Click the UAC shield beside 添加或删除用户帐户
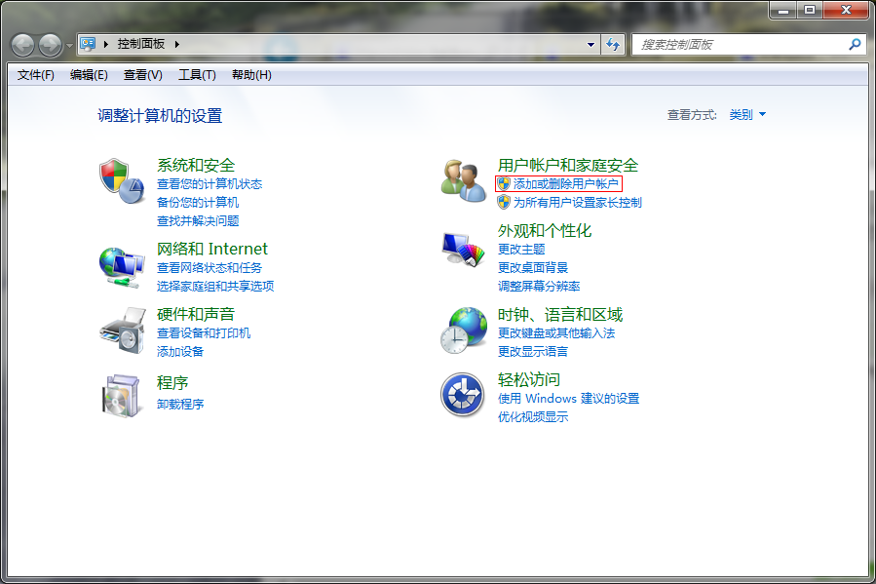 (504, 183)
